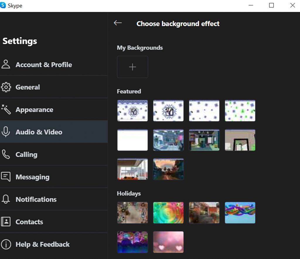Click the Notifications bell icon
Viewport: 300px width, 259px height.
[x=6, y=199]
